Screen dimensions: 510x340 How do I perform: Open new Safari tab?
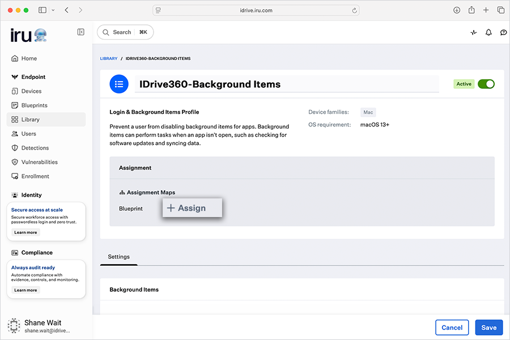point(486,10)
